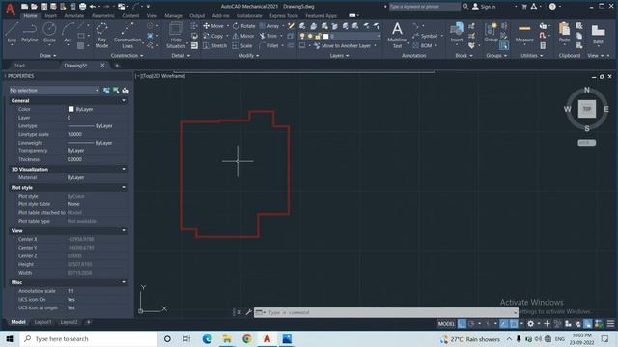Choose the Construction Lines tool

pos(127,35)
